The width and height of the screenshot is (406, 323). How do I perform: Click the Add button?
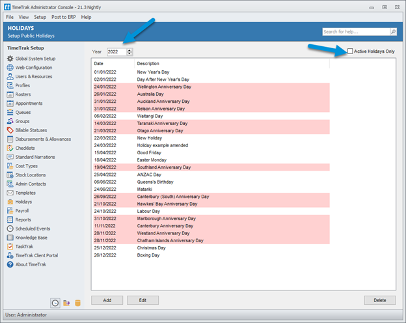click(x=107, y=300)
